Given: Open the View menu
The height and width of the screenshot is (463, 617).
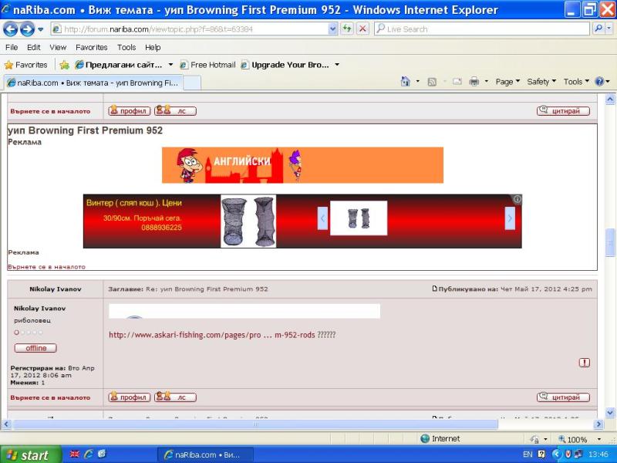Looking at the screenshot, I should pos(58,47).
